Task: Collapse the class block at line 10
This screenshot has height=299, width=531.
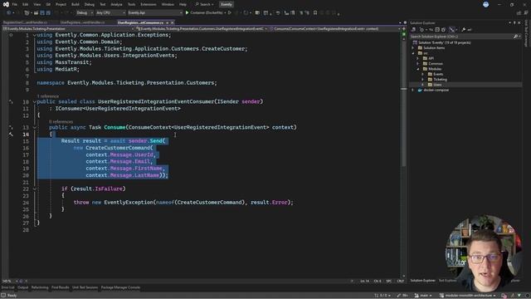Action: 34,101
